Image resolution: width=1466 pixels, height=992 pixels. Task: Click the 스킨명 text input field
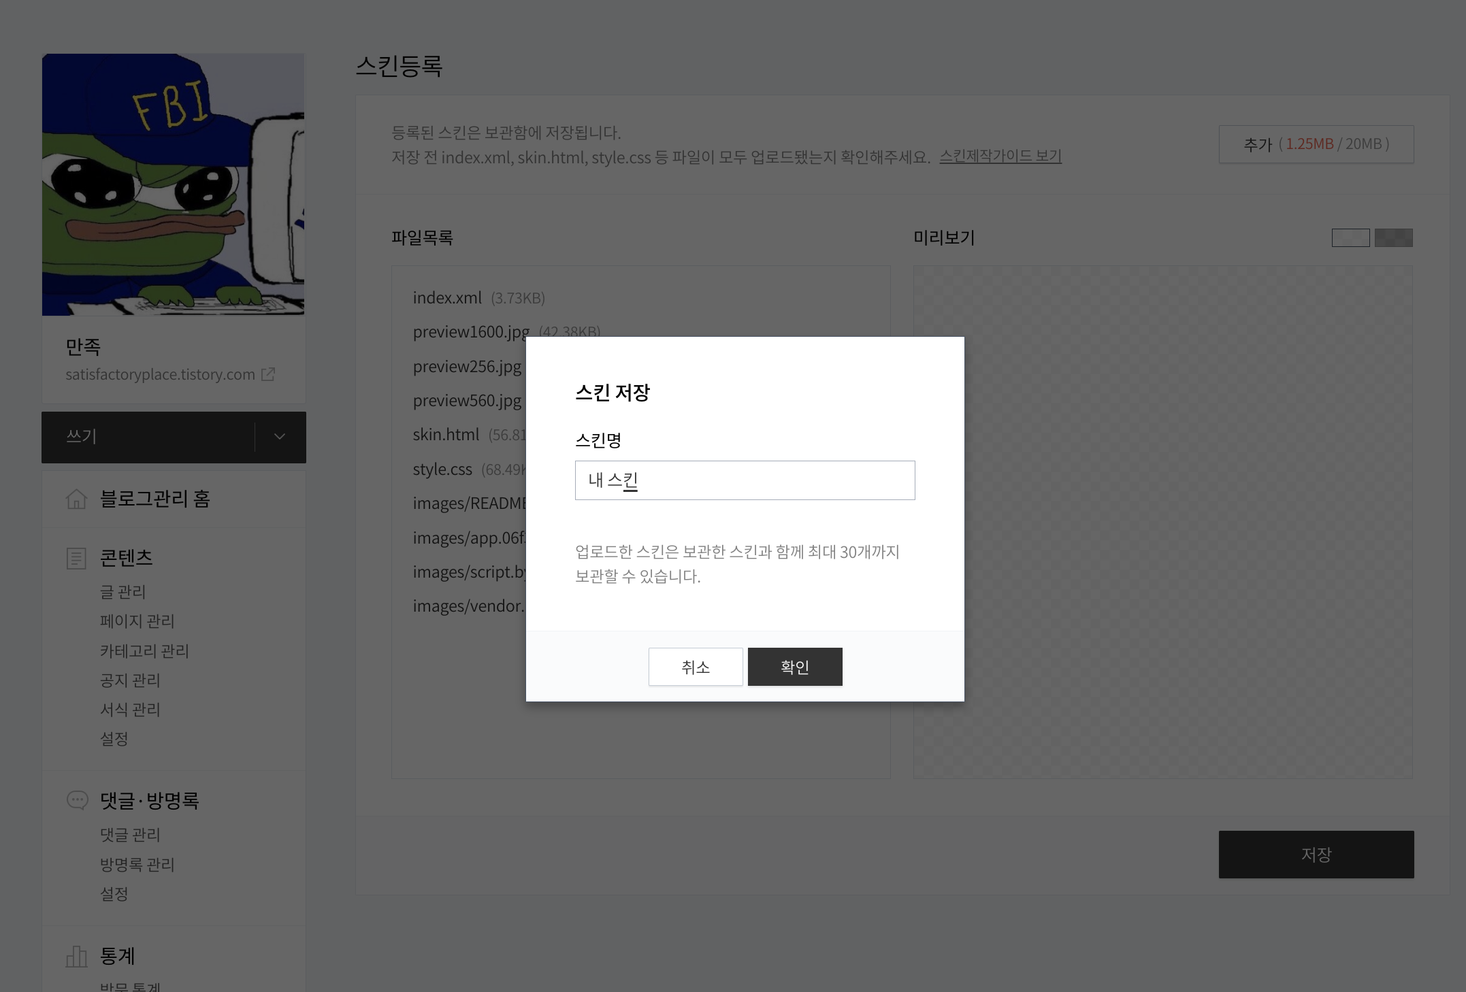coord(745,480)
